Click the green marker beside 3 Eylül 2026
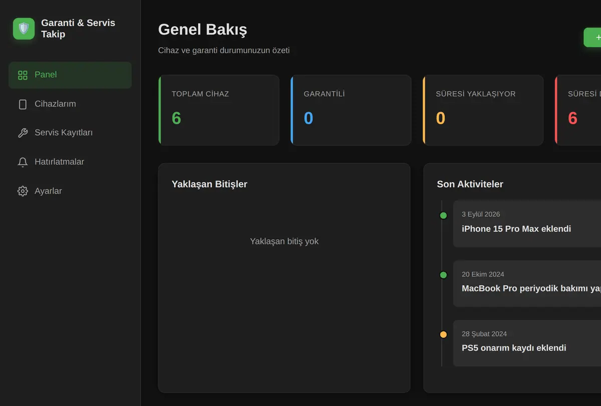 click(x=443, y=215)
